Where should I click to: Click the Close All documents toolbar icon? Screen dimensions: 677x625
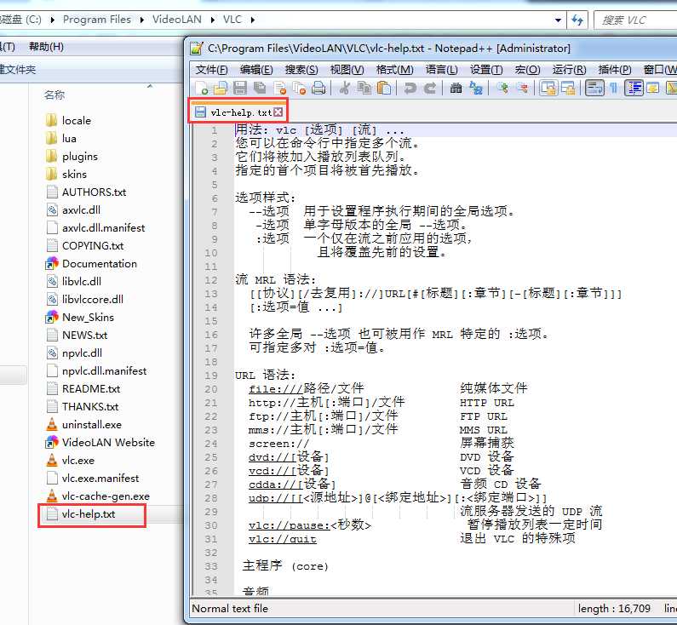pyautogui.click(x=299, y=88)
